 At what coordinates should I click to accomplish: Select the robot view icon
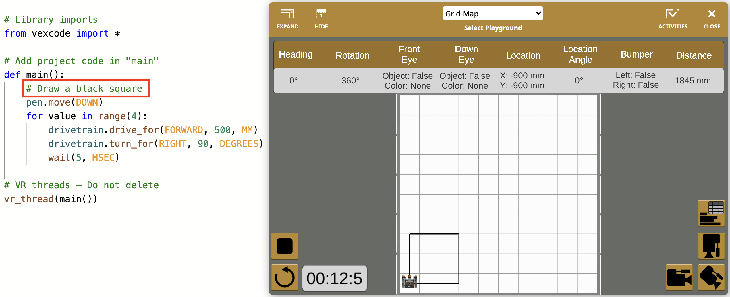click(x=711, y=246)
